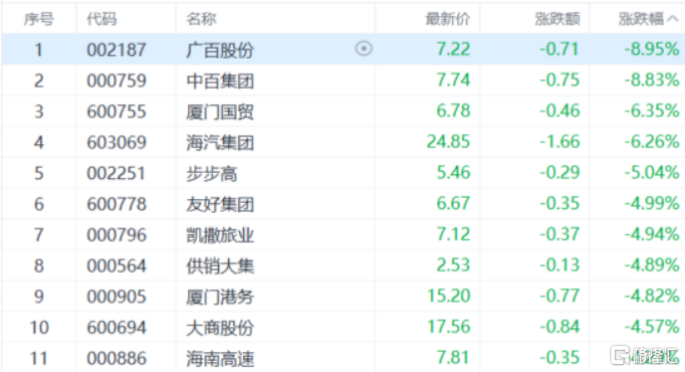This screenshot has width=685, height=372.
Task: Select stock code 603069
Action: [x=116, y=142]
